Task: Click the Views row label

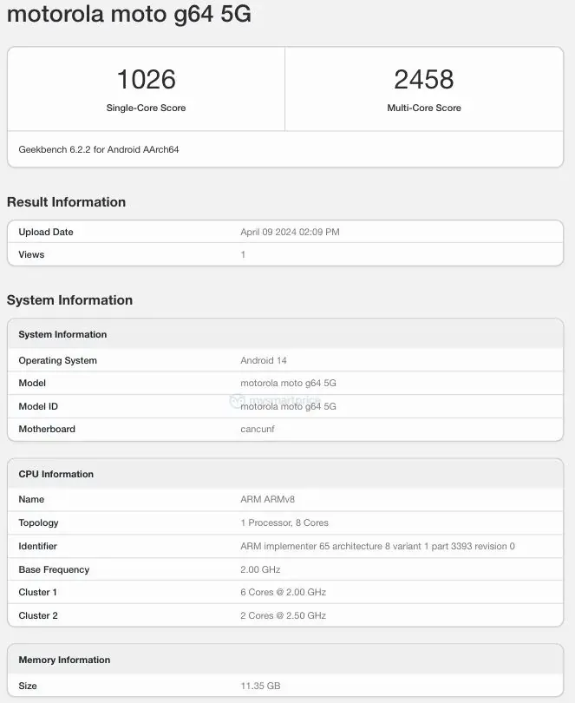Action: pyautogui.click(x=31, y=255)
